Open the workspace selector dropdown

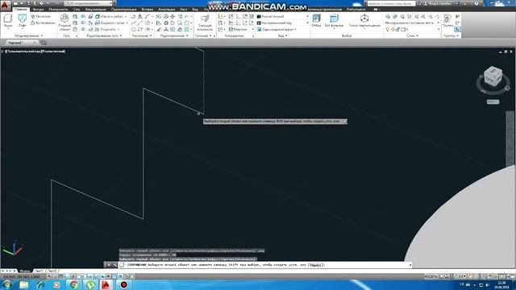[89, 3]
